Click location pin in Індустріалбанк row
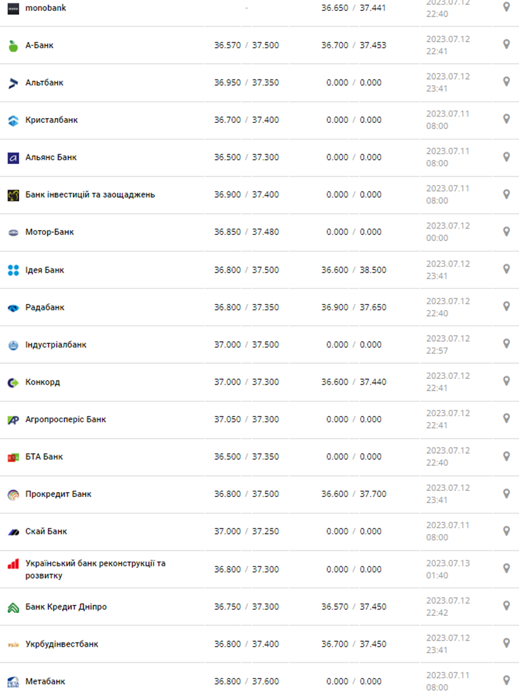The image size is (519, 692). coord(507,344)
